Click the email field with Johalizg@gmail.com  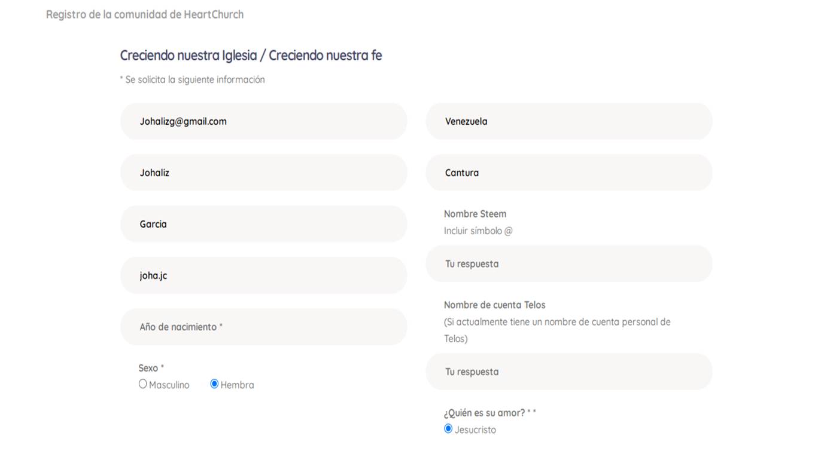pyautogui.click(x=264, y=121)
